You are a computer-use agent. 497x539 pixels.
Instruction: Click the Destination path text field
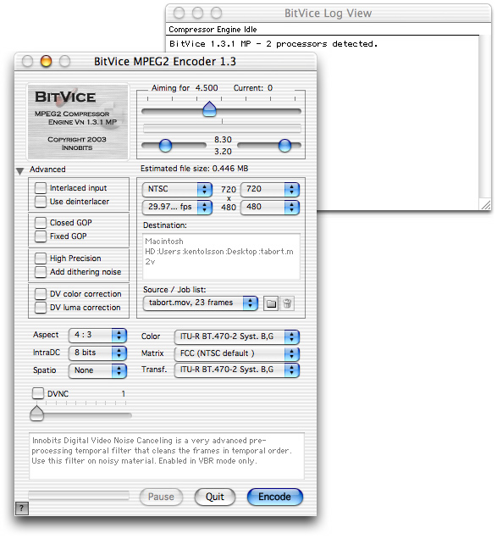(x=221, y=257)
